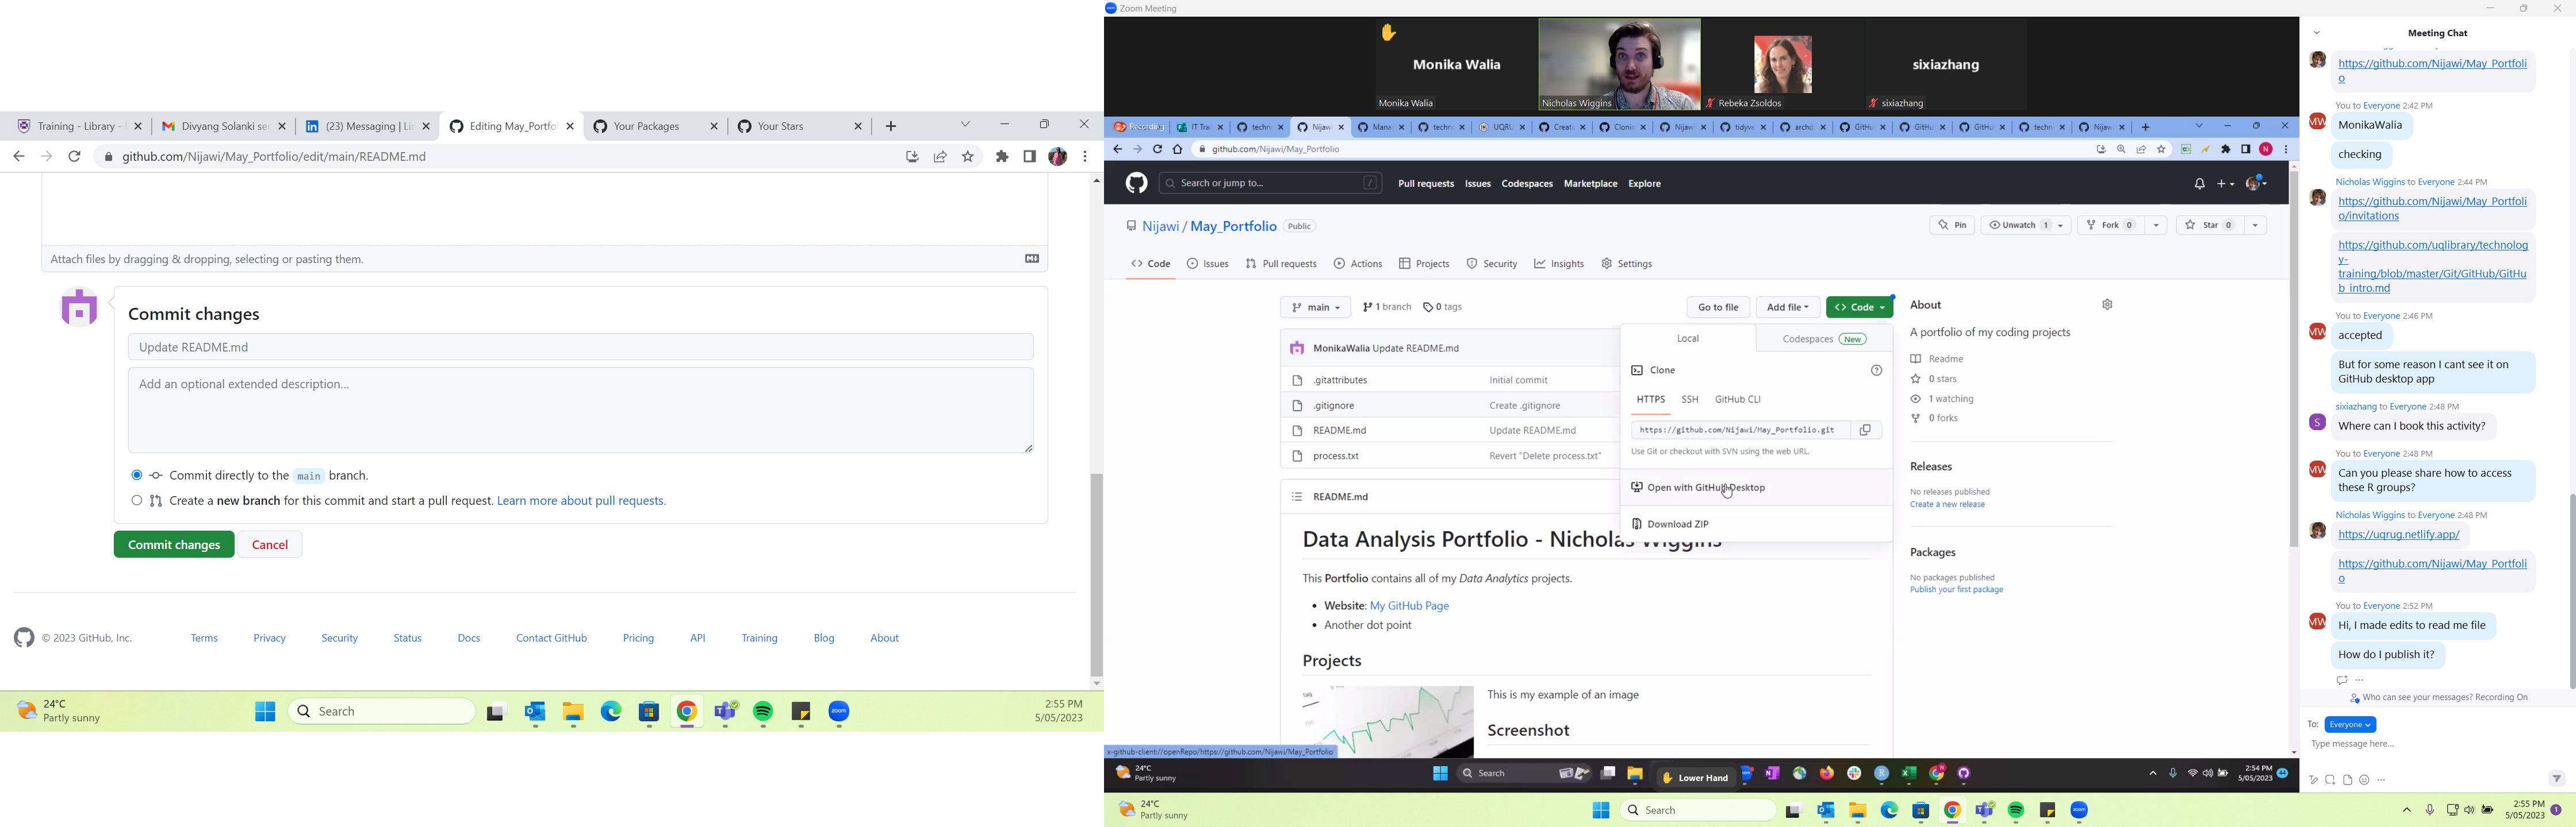
Task: Open Microsoft Teams in left taskbar
Action: point(726,712)
